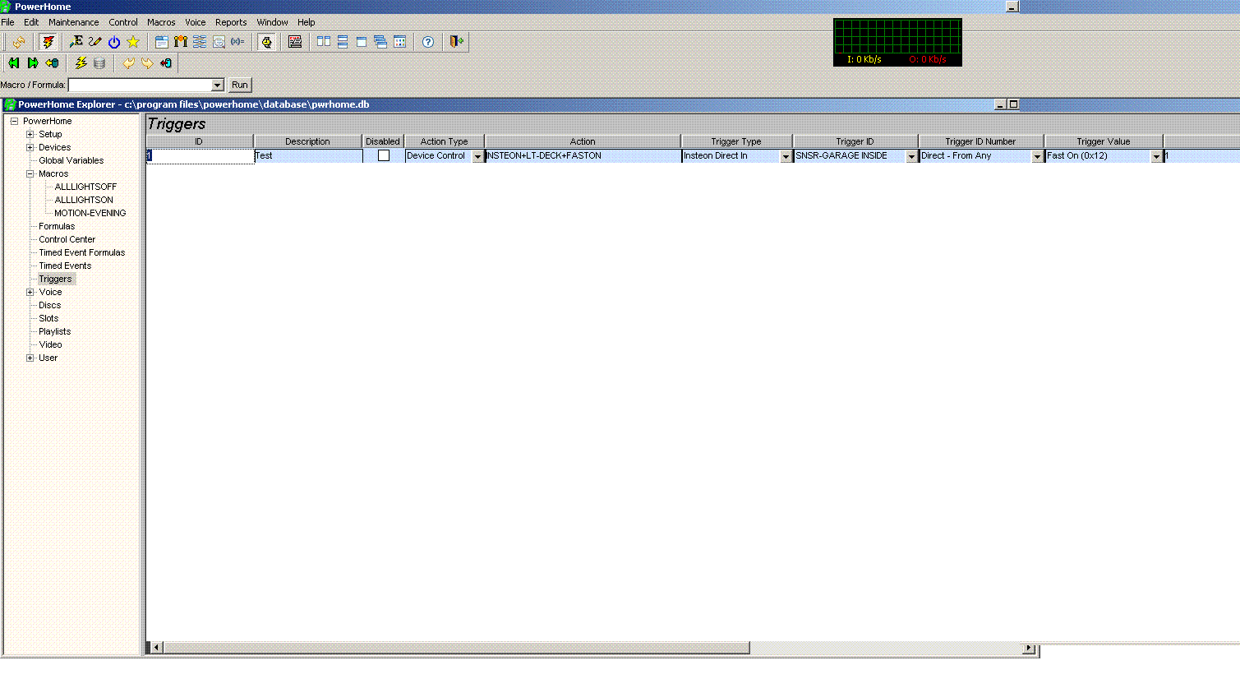Viewport: 1240px width, 679px height.
Task: Click the orange reconnect arrows toolbar icon
Action: (x=18, y=42)
